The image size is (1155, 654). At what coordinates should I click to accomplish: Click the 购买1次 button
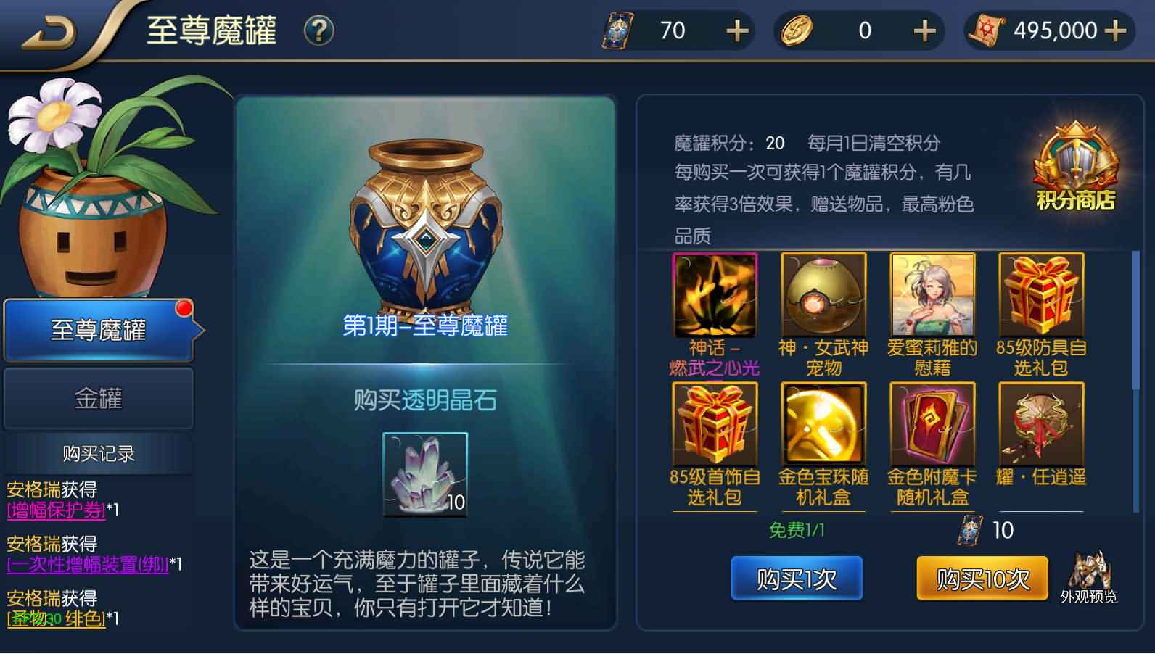tap(797, 579)
